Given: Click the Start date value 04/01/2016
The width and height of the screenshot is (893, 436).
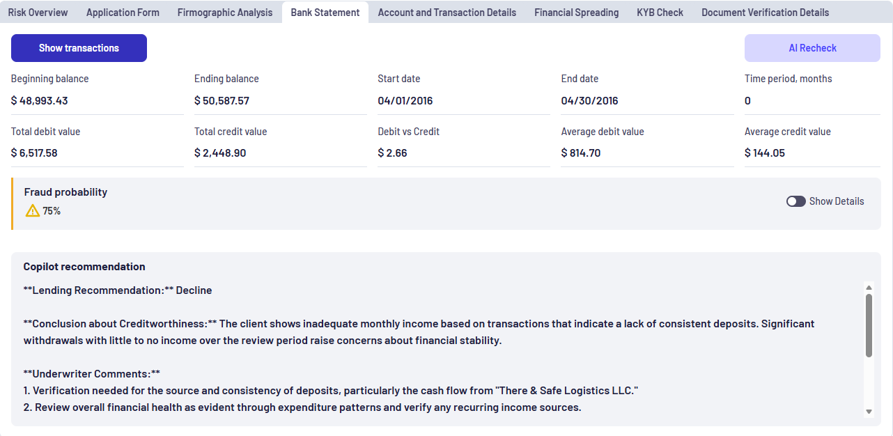Looking at the screenshot, I should click(405, 101).
